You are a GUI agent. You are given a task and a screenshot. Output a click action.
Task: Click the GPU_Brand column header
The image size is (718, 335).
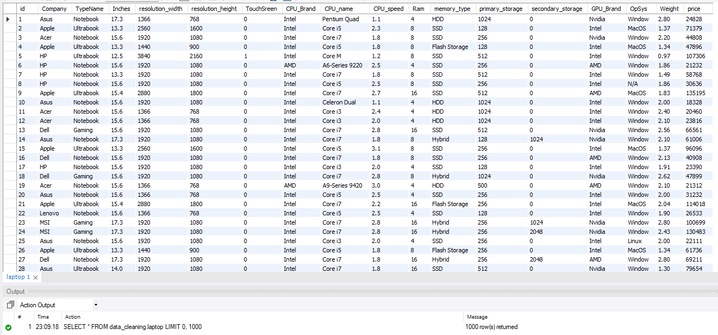(606, 9)
